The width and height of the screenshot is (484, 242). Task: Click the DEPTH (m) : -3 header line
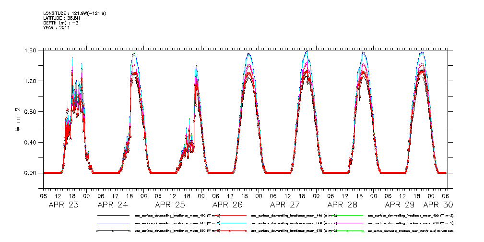point(61,23)
